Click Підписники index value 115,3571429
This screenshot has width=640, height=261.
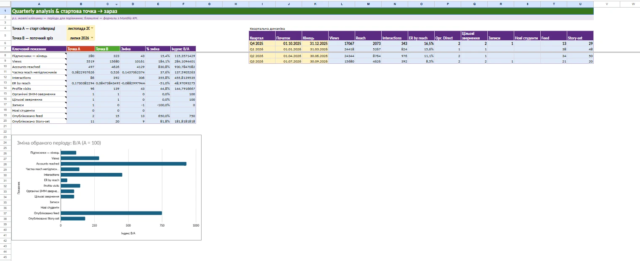[x=183, y=56]
